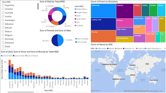This screenshot has width=166, height=93.
Task: Click the Microsoft Bing logo on map
Action: [96, 91]
